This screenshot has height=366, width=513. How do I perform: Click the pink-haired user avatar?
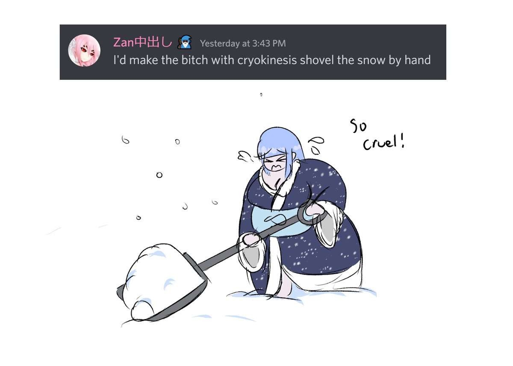point(84,50)
